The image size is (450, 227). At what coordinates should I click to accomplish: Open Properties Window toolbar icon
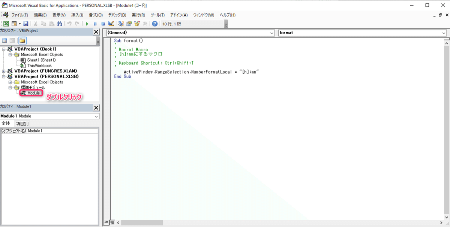pyautogui.click(x=129, y=24)
